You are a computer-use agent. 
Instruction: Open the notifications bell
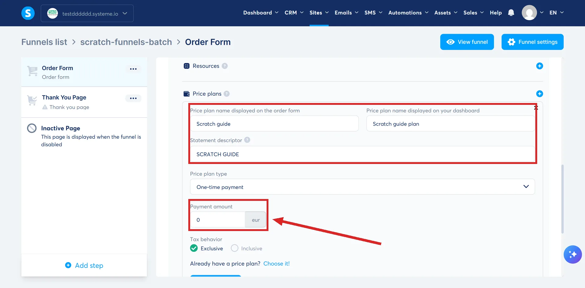tap(511, 13)
